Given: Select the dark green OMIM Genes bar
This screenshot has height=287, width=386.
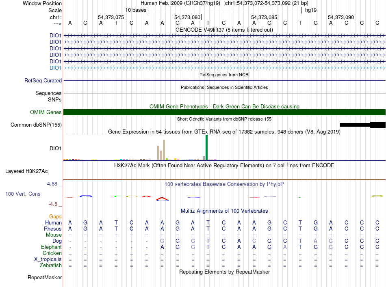Looking at the screenshot, I should 224,112.
